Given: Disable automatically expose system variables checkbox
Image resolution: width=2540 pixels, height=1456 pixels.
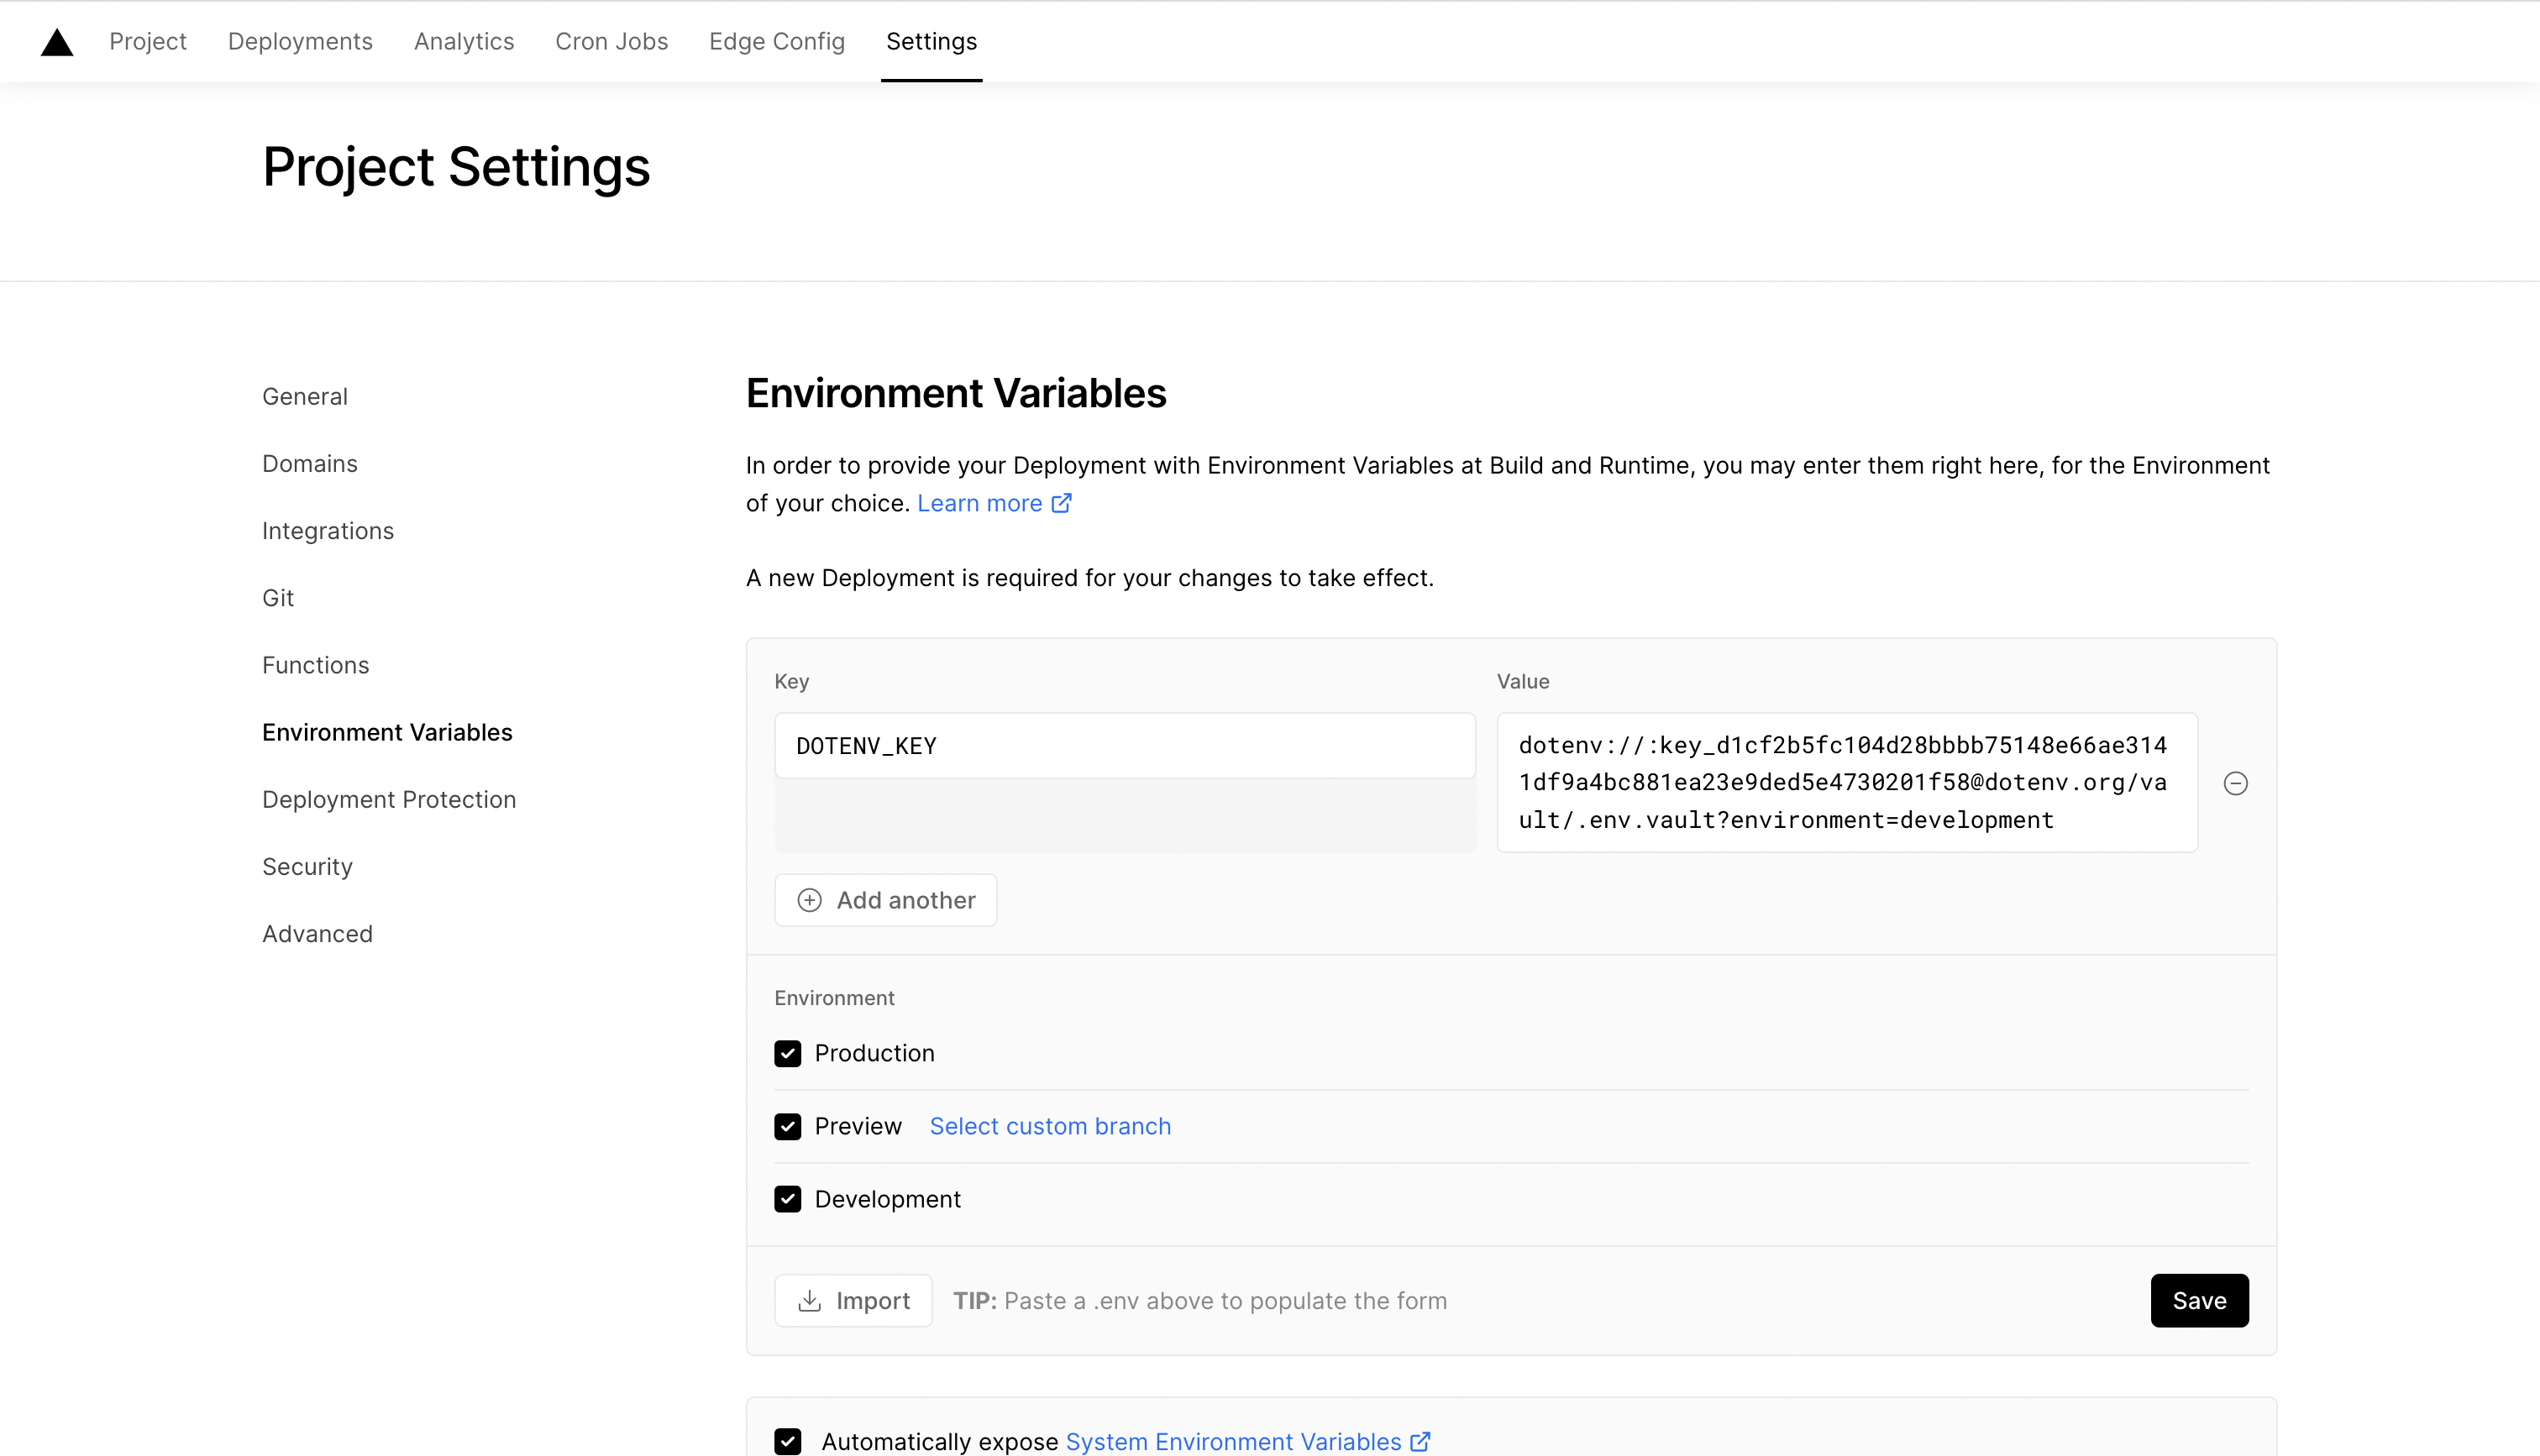Looking at the screenshot, I should [787, 1441].
